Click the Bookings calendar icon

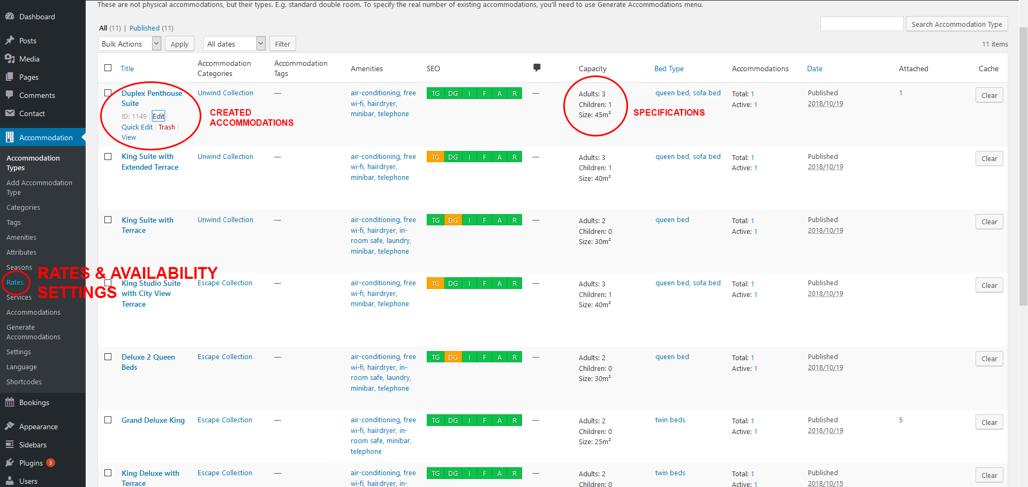pyautogui.click(x=10, y=402)
